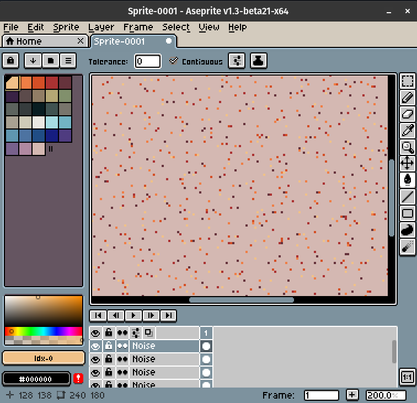Toggle lock on the top Noise layer

coord(109,346)
